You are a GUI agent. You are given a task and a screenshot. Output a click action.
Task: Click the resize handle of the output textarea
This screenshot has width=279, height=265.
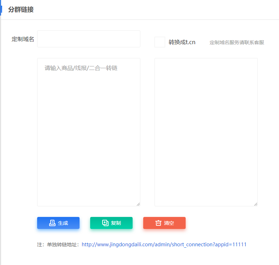[256, 204]
